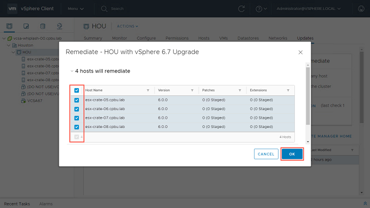
Task: Click the esx-crate-07.cpbu.lab host name cell
Action: click(105, 118)
